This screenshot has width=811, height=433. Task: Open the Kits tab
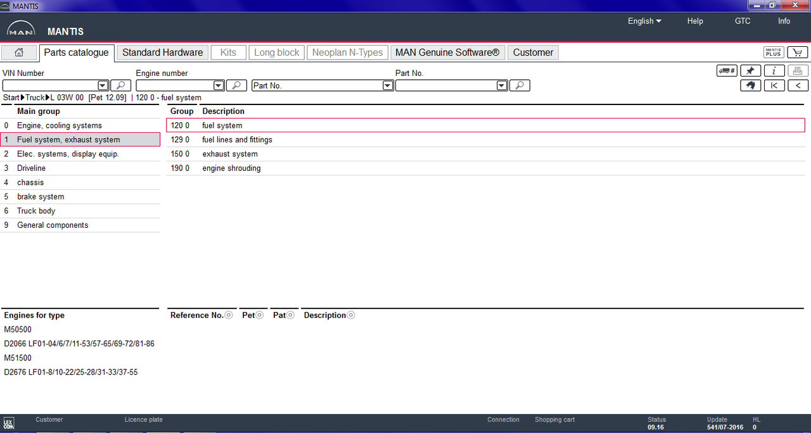pyautogui.click(x=228, y=53)
